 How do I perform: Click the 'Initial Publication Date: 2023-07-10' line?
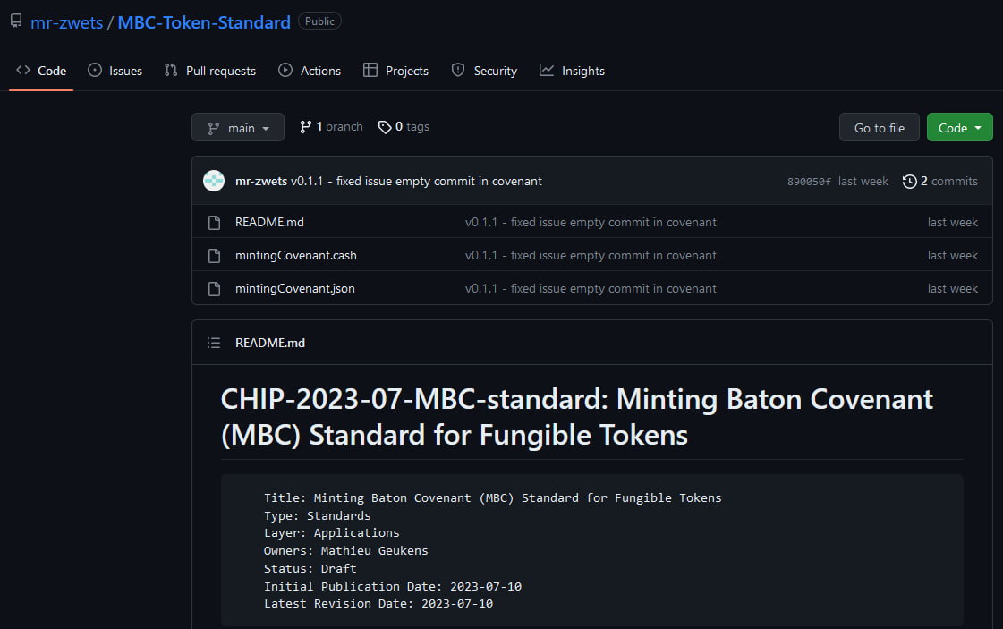click(x=393, y=586)
